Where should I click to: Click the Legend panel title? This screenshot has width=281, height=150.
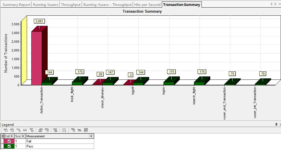pos(8,124)
